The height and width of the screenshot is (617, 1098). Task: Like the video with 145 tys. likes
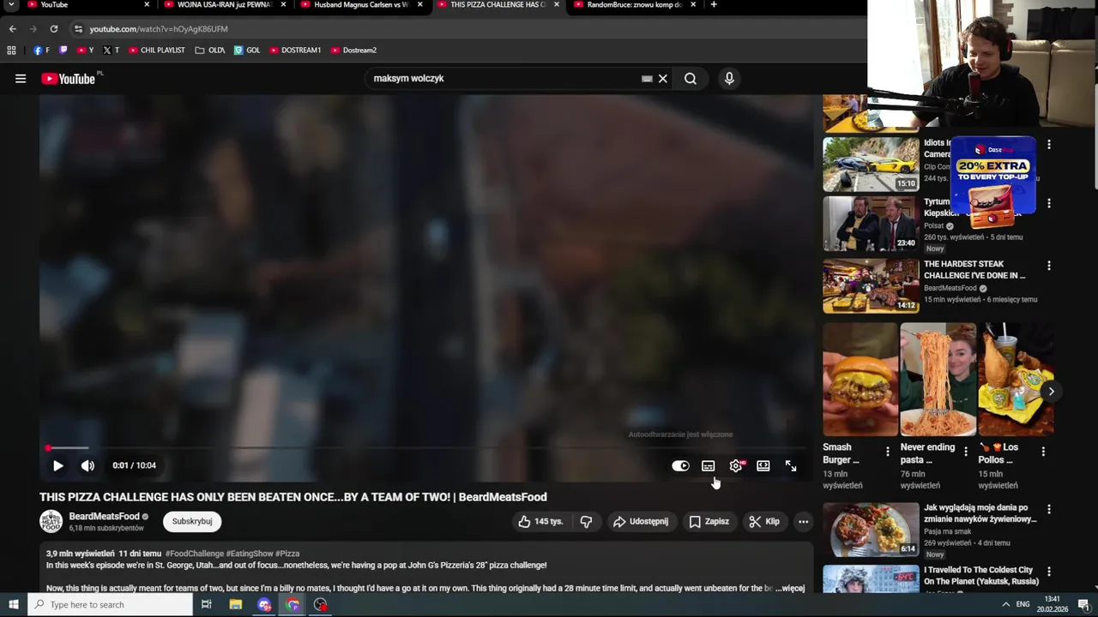(540, 521)
